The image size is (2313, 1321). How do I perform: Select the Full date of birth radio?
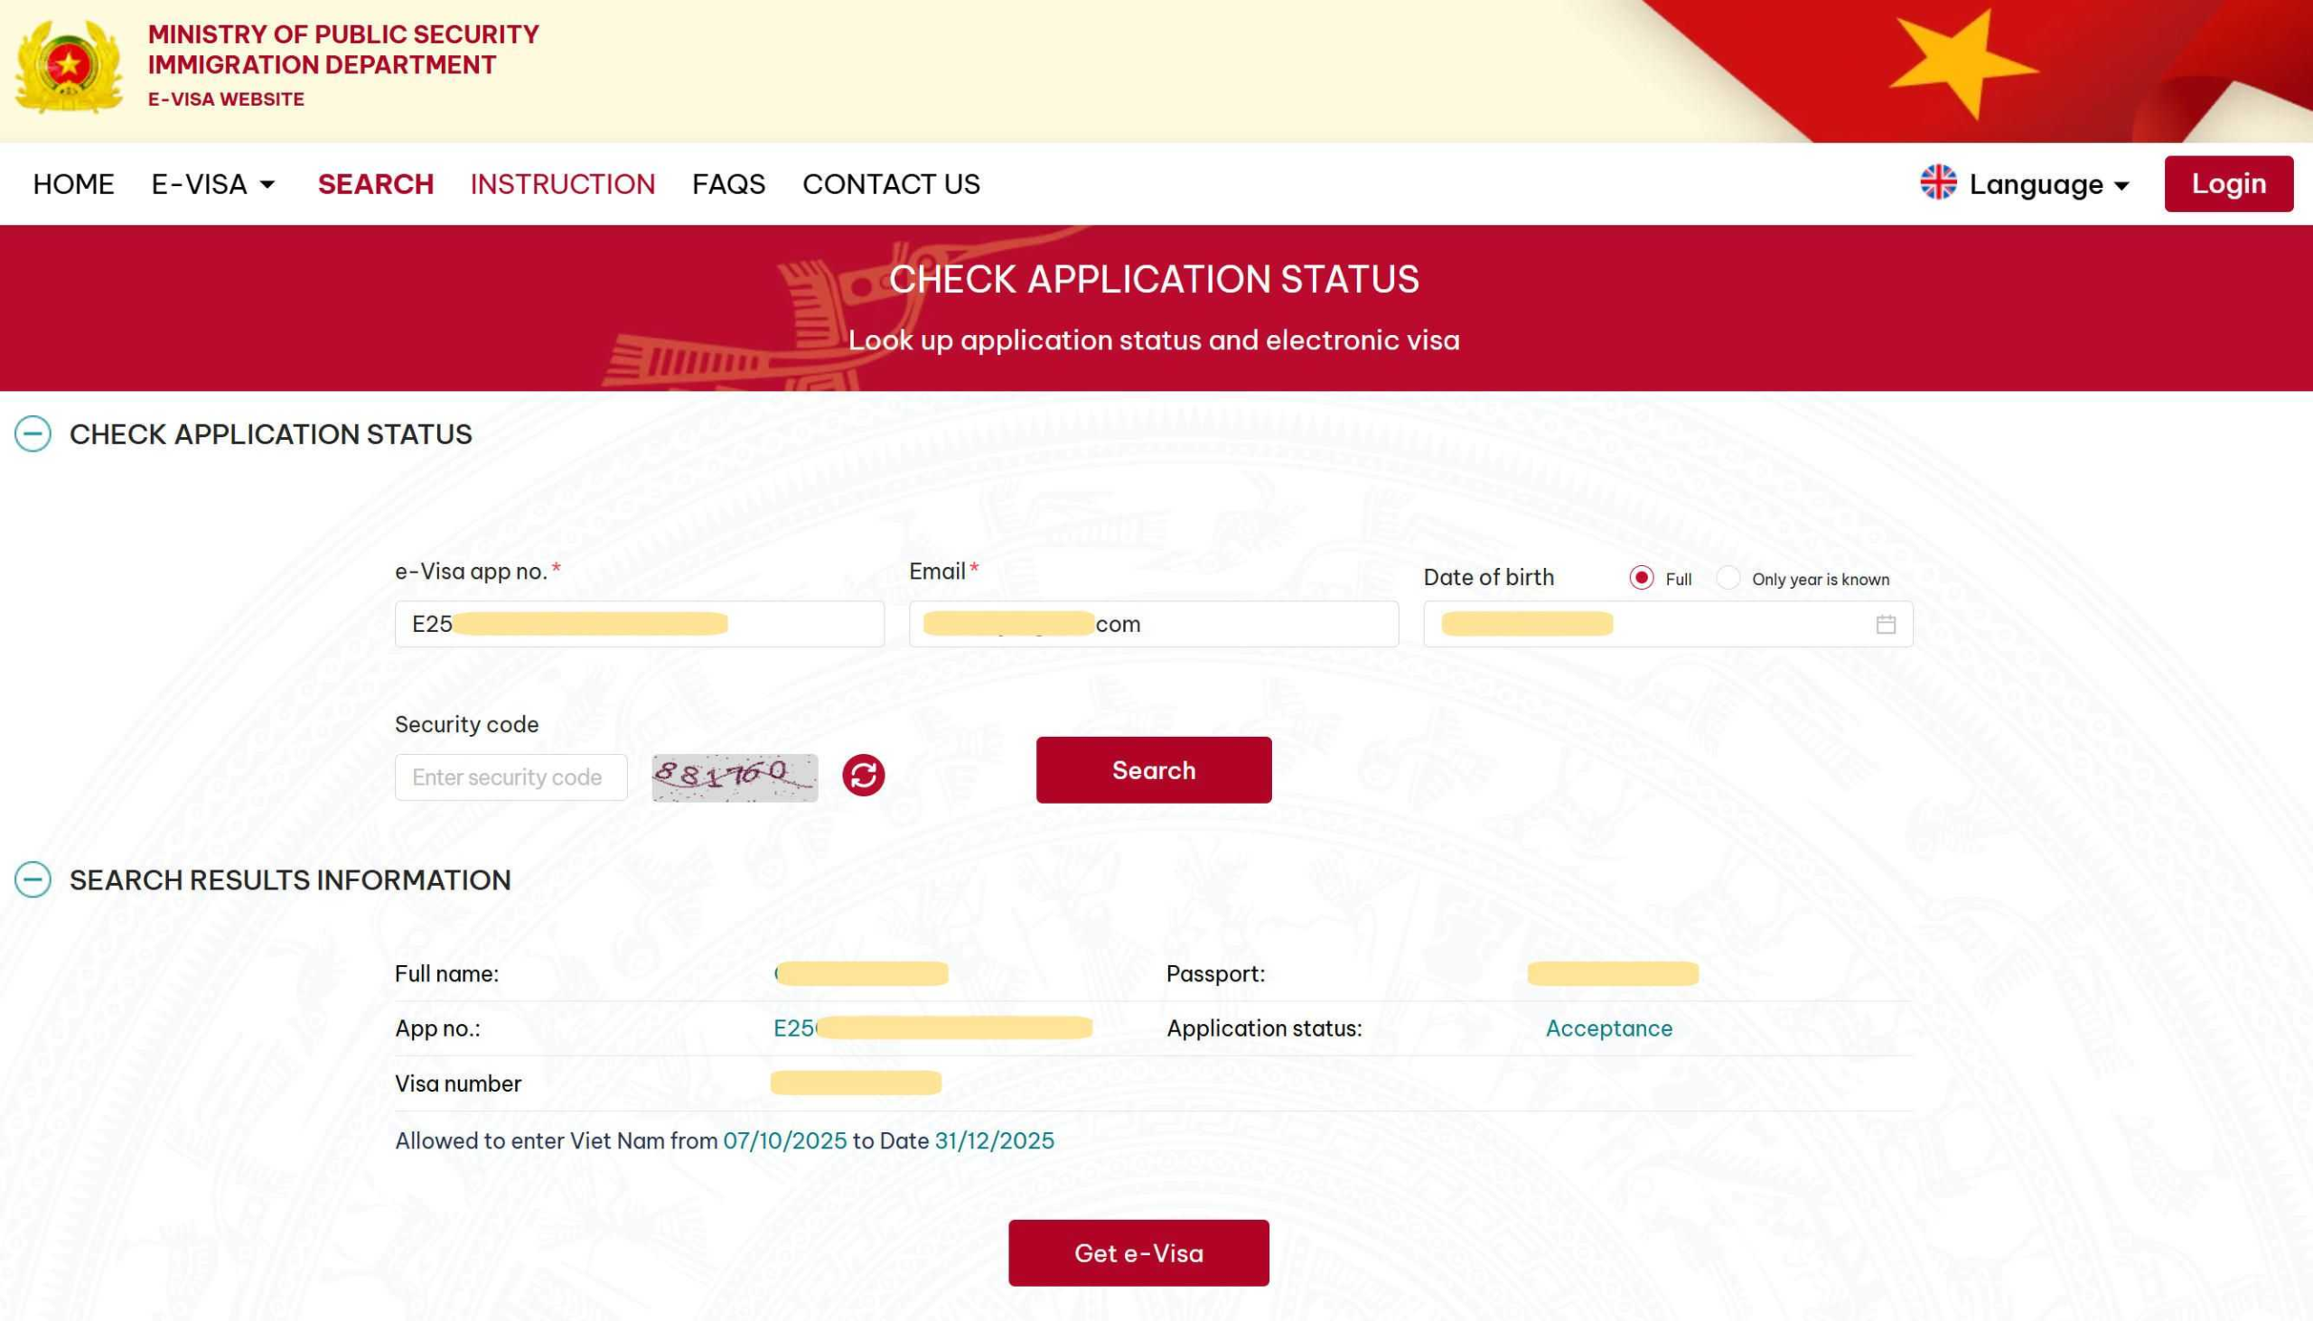1642,578
